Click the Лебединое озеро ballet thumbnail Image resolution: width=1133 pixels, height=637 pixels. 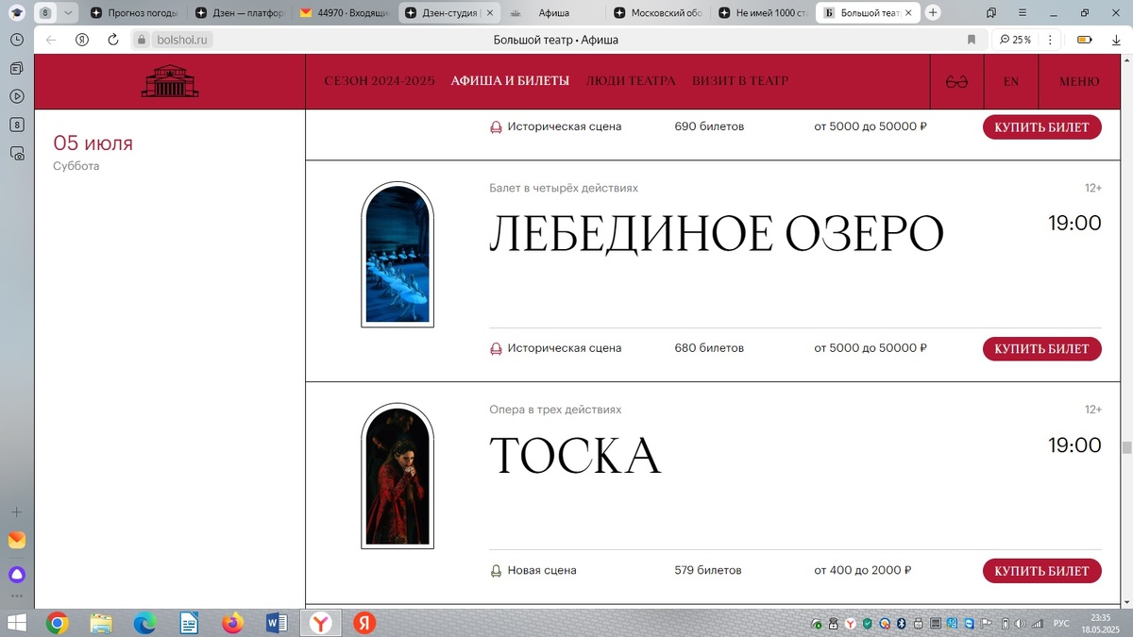[x=397, y=255]
